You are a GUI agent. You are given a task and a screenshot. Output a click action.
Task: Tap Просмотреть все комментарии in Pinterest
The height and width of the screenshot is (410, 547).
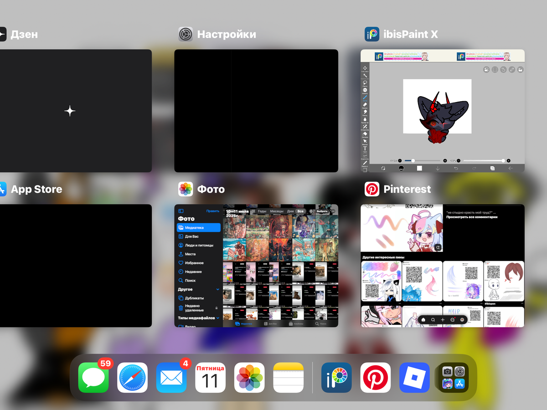click(472, 217)
